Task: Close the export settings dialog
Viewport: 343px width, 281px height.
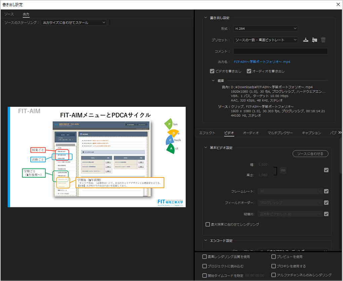Action: point(338,4)
